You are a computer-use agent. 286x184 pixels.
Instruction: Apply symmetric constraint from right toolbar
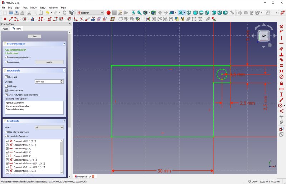click(x=281, y=71)
